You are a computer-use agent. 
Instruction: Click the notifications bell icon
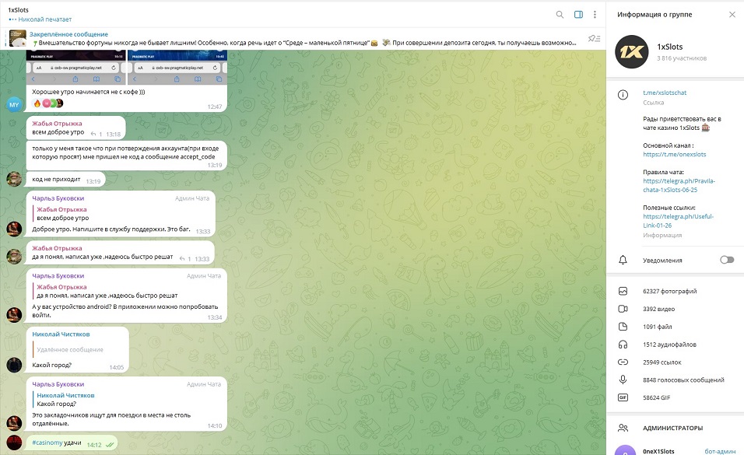coord(623,260)
